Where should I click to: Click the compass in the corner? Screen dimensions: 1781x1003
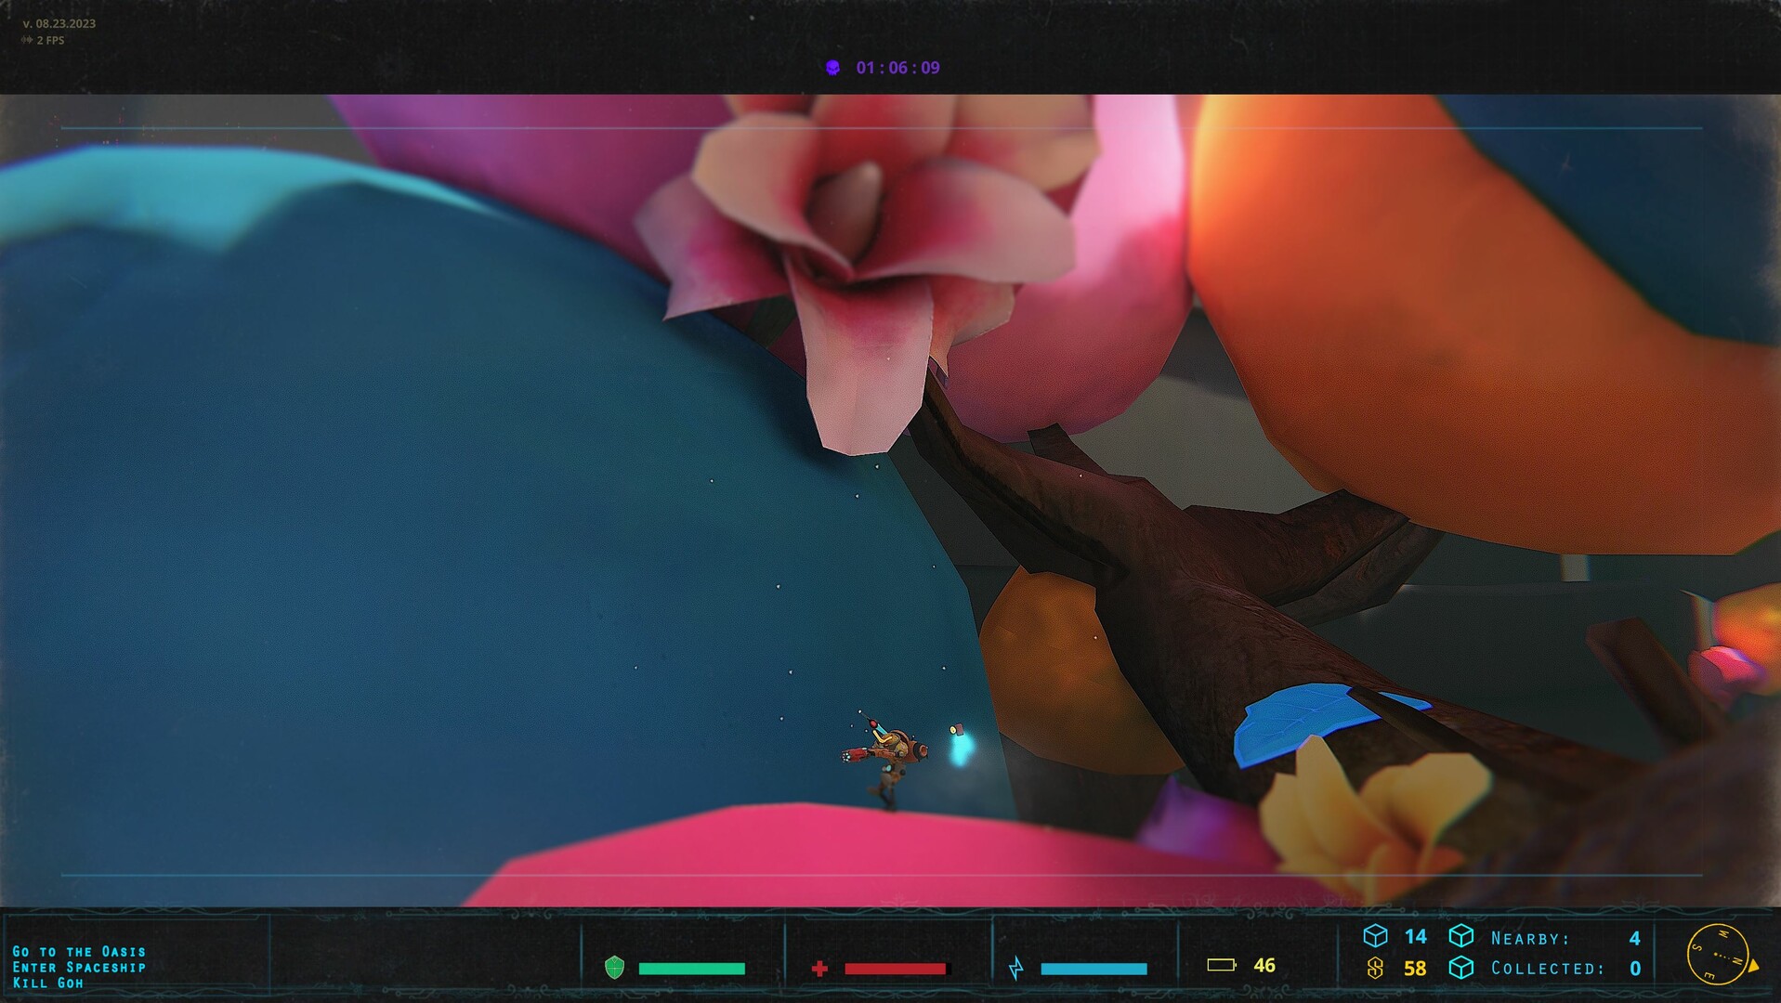click(x=1719, y=955)
